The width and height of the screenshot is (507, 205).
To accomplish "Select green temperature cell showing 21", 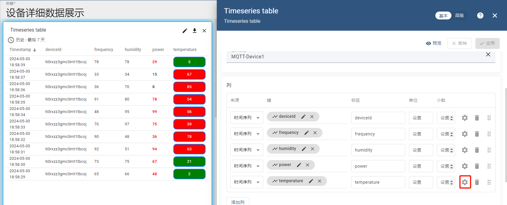I will [x=189, y=162].
